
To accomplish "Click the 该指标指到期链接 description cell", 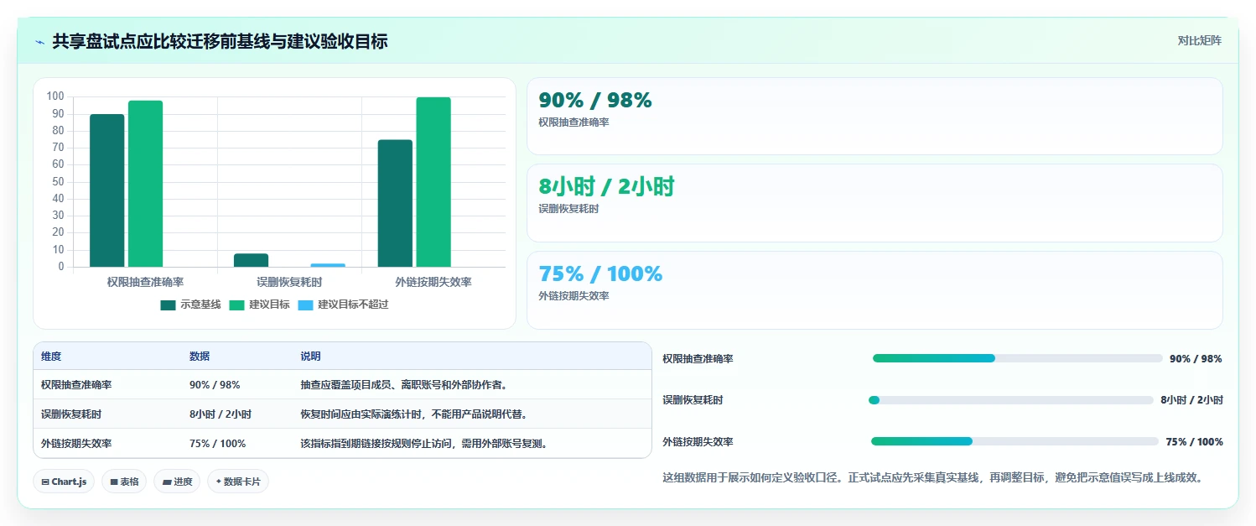I will tap(472, 444).
